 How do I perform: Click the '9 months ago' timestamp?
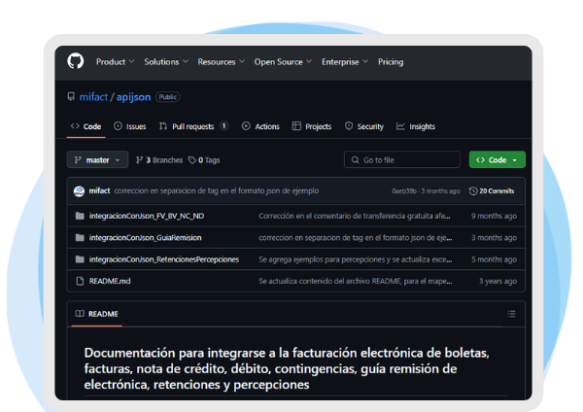click(x=495, y=216)
